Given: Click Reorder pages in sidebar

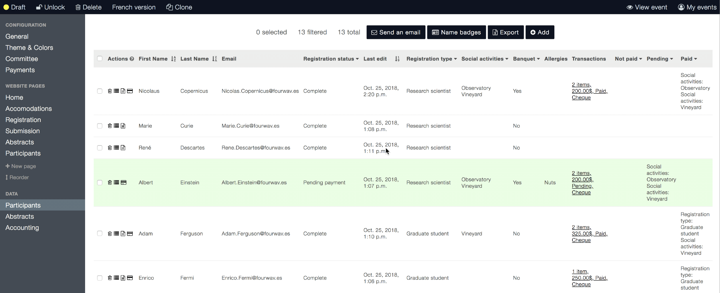Looking at the screenshot, I should pyautogui.click(x=17, y=177).
